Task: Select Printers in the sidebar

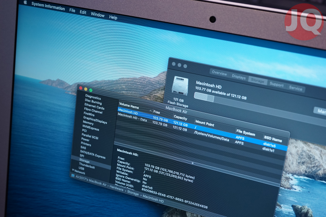Action: (86, 144)
